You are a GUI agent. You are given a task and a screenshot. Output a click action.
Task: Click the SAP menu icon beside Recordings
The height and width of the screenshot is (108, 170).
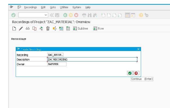coord(19,7)
